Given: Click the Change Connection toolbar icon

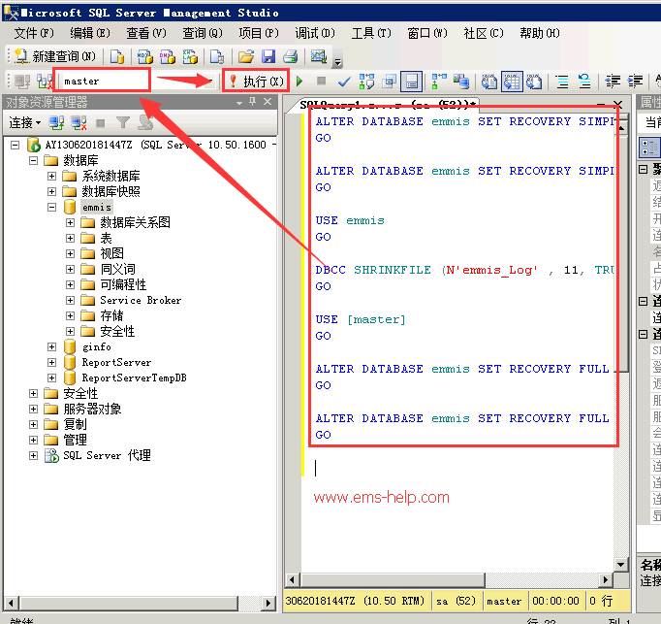Looking at the screenshot, I should coord(45,82).
